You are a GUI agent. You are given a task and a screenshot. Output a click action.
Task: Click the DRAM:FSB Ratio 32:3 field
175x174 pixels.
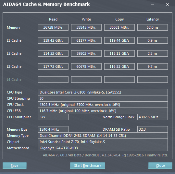(153, 129)
